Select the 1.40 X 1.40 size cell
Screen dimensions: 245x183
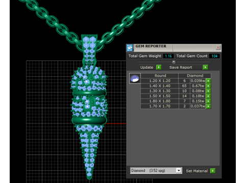point(160,86)
